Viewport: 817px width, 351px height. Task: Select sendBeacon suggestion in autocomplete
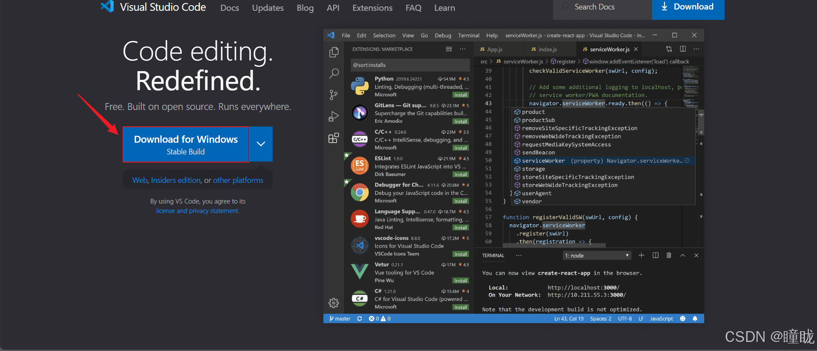coord(603,153)
